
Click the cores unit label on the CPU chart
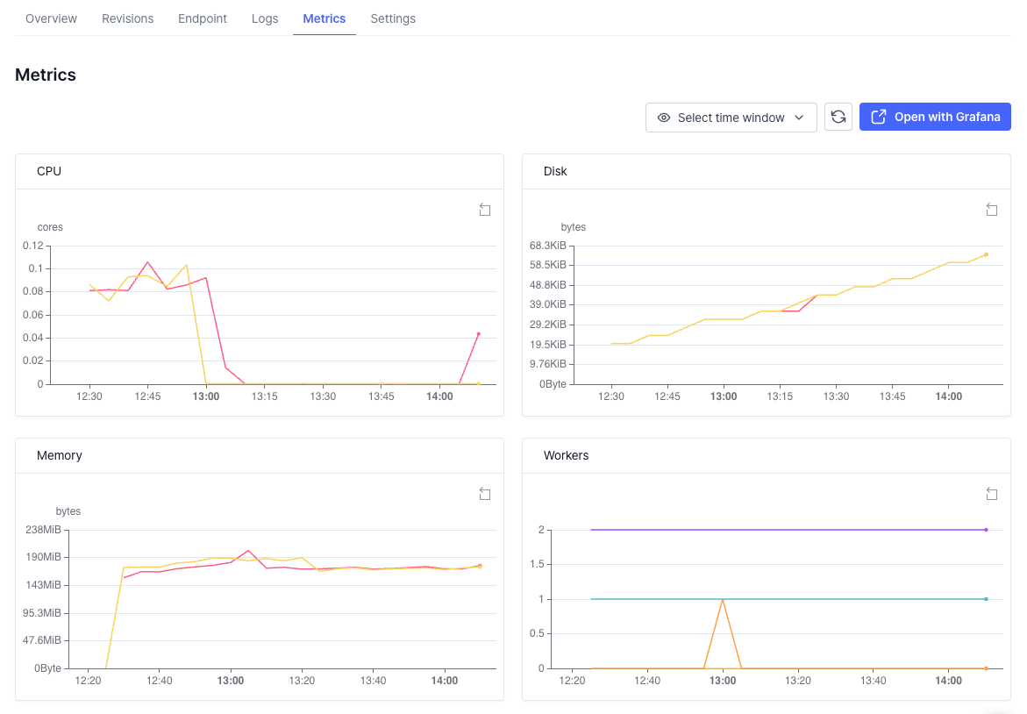(50, 227)
